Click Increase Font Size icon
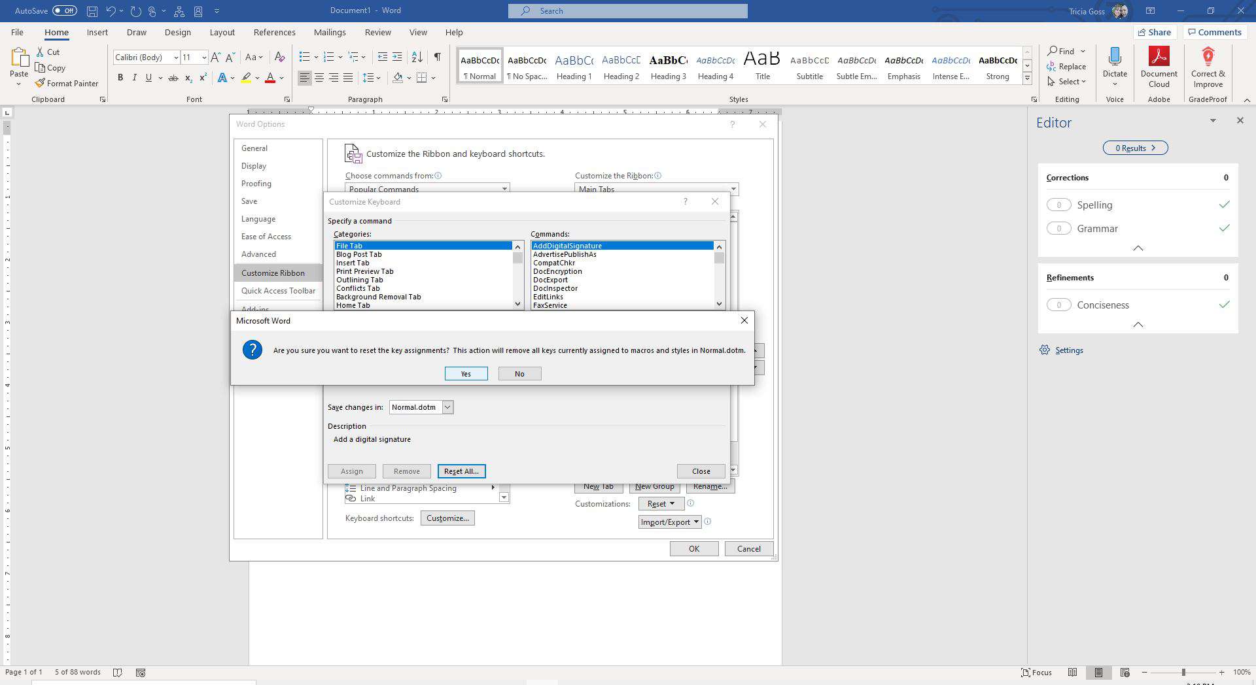 215,58
